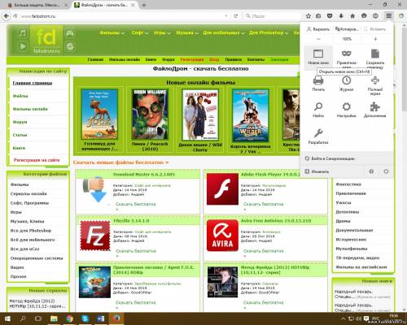Increase zoom with the plus button
The height and width of the screenshot is (325, 407).
click(375, 39)
